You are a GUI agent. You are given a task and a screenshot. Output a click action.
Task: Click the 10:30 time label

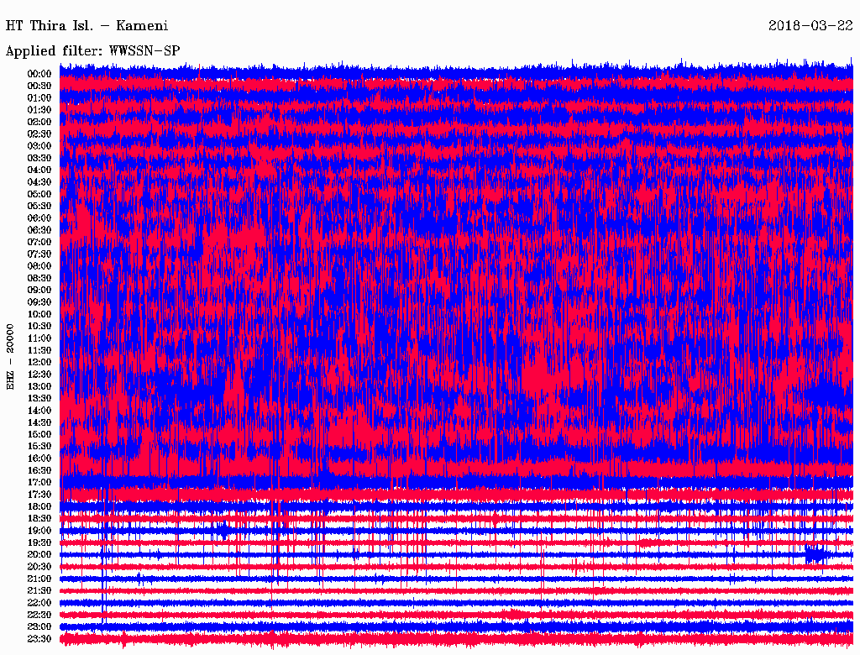[39, 326]
